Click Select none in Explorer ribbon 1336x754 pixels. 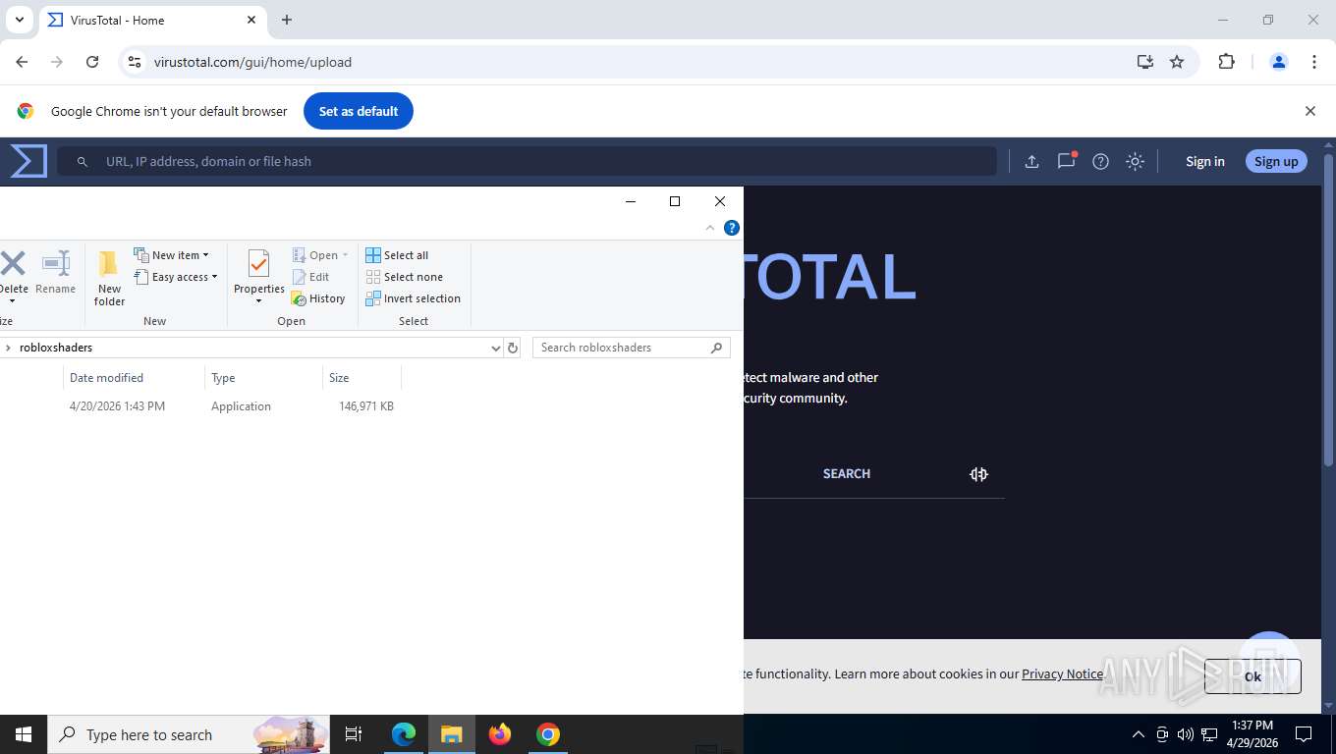point(405,277)
